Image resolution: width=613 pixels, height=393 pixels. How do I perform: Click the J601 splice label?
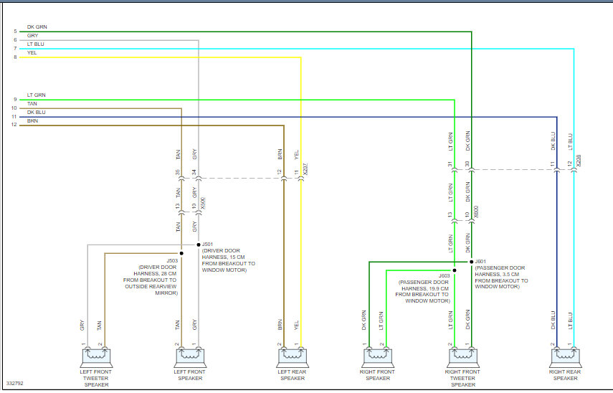click(480, 262)
